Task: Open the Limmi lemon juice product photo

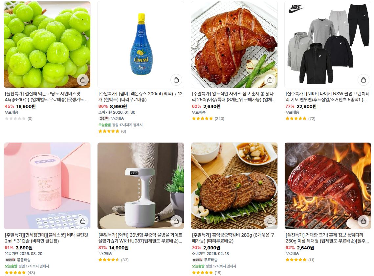Action: 141,44
